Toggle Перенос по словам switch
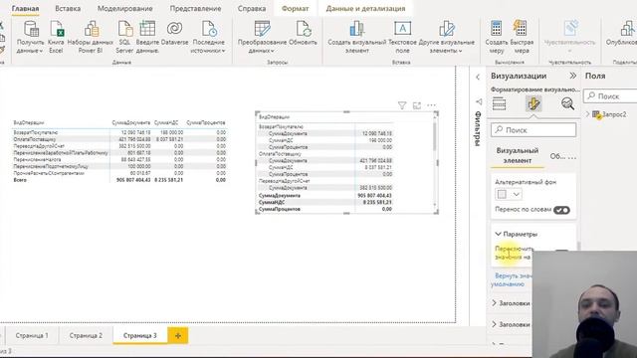This screenshot has width=637, height=358. pos(561,210)
